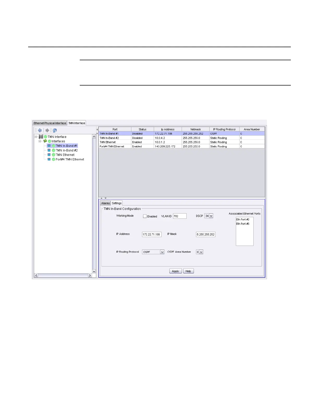Select Port#4 TMN Ethernet in the tree
Screen dimensions: 319x413
click(70, 159)
